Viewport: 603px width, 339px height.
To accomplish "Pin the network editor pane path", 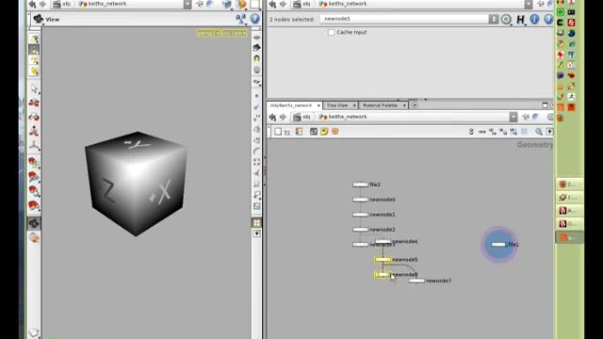I will tap(526, 117).
